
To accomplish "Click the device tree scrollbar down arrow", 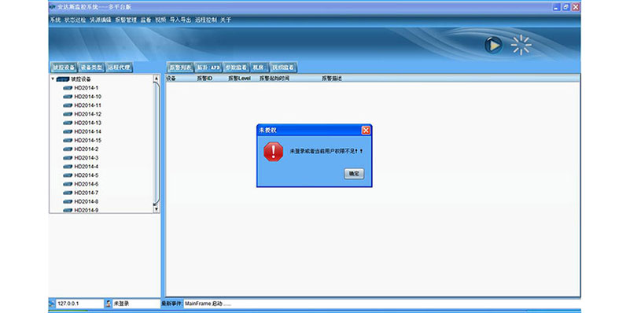I will tap(157, 208).
